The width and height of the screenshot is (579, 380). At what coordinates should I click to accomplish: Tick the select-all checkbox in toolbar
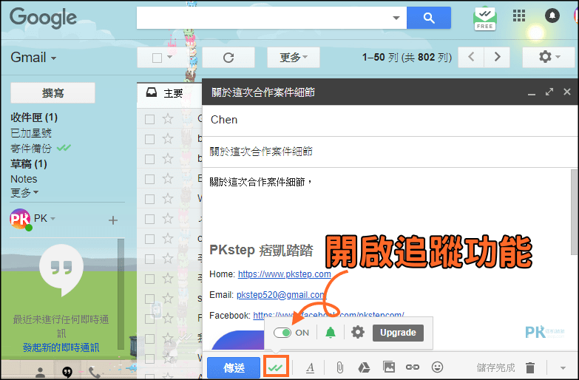click(x=157, y=58)
